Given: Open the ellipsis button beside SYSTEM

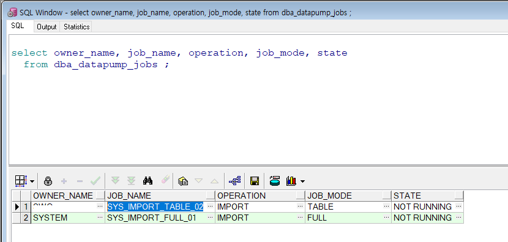Looking at the screenshot, I should [x=100, y=218].
